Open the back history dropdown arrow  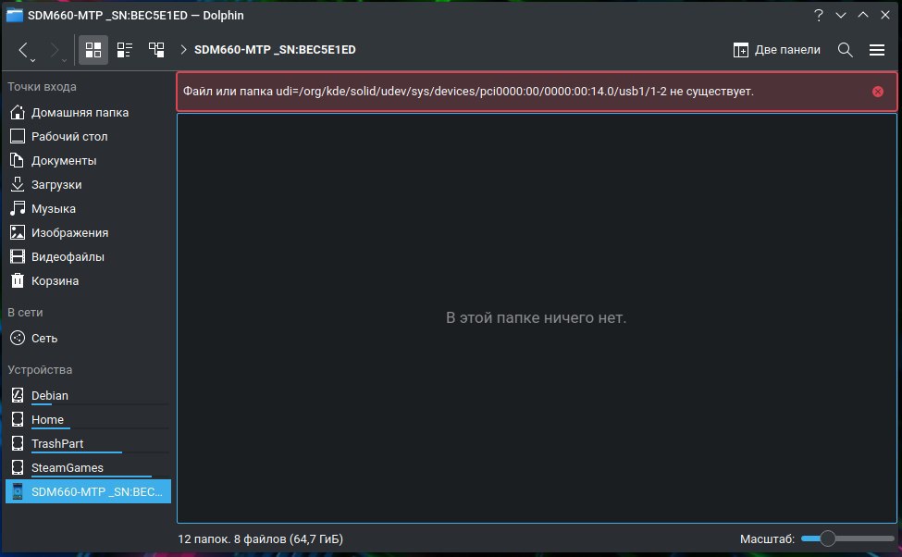coord(32,59)
